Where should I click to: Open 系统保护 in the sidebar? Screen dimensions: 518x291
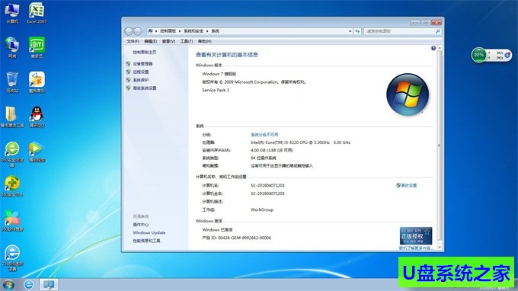pyautogui.click(x=141, y=80)
